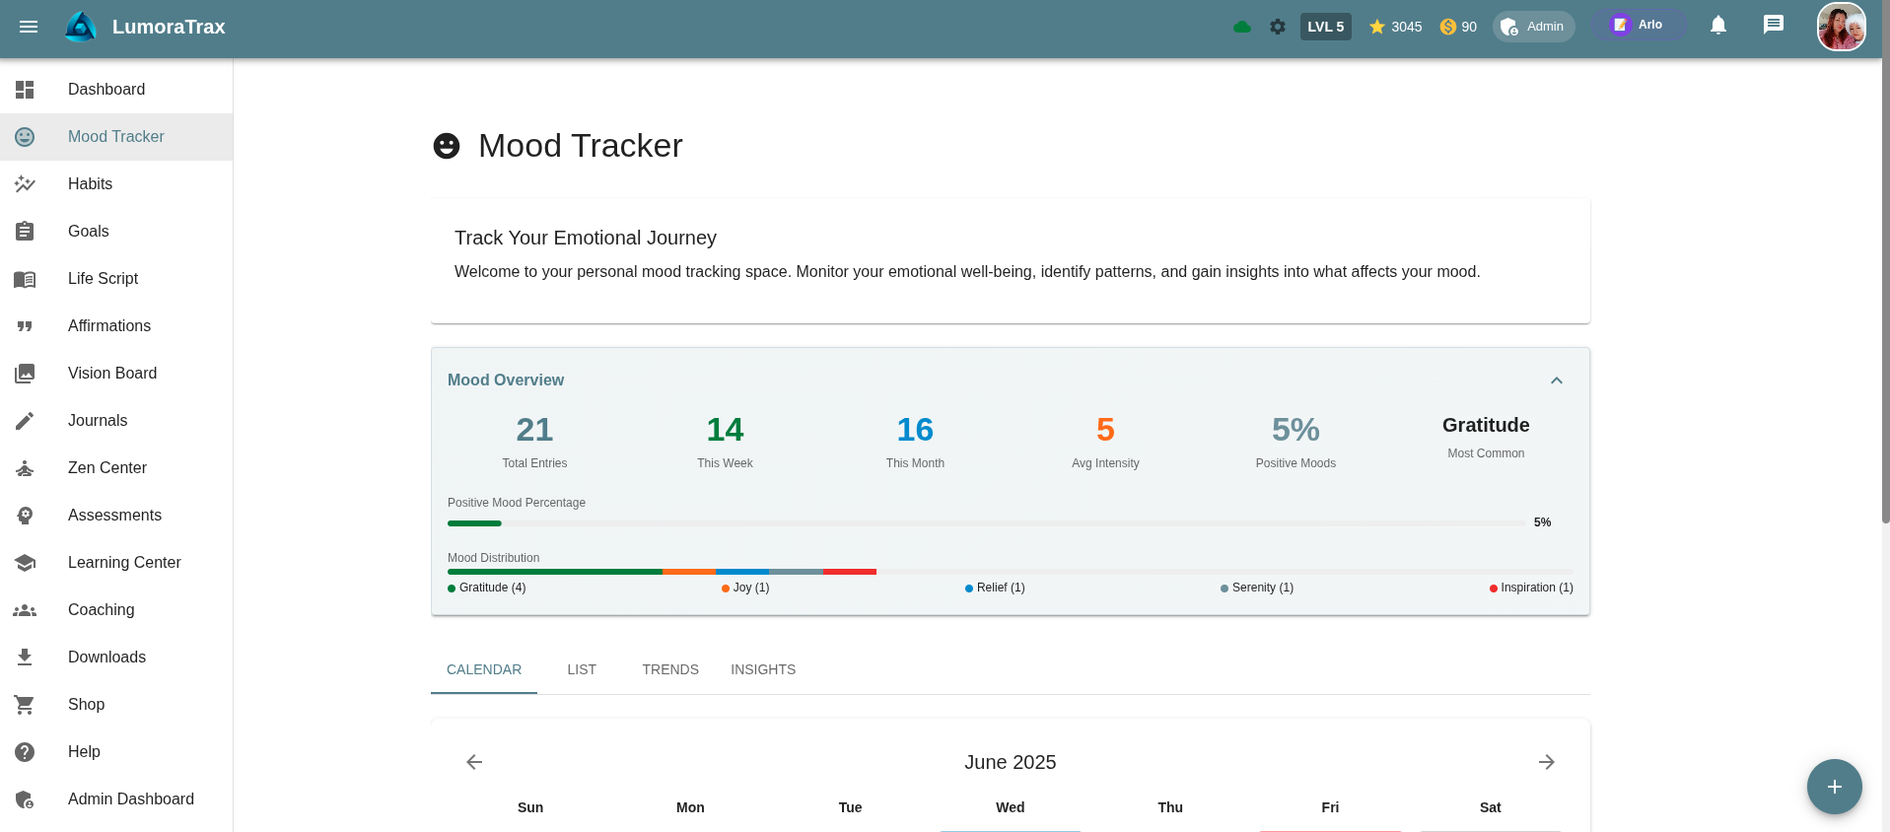Image resolution: width=1890 pixels, height=832 pixels.
Task: Go to Habits page
Action: coord(116,184)
